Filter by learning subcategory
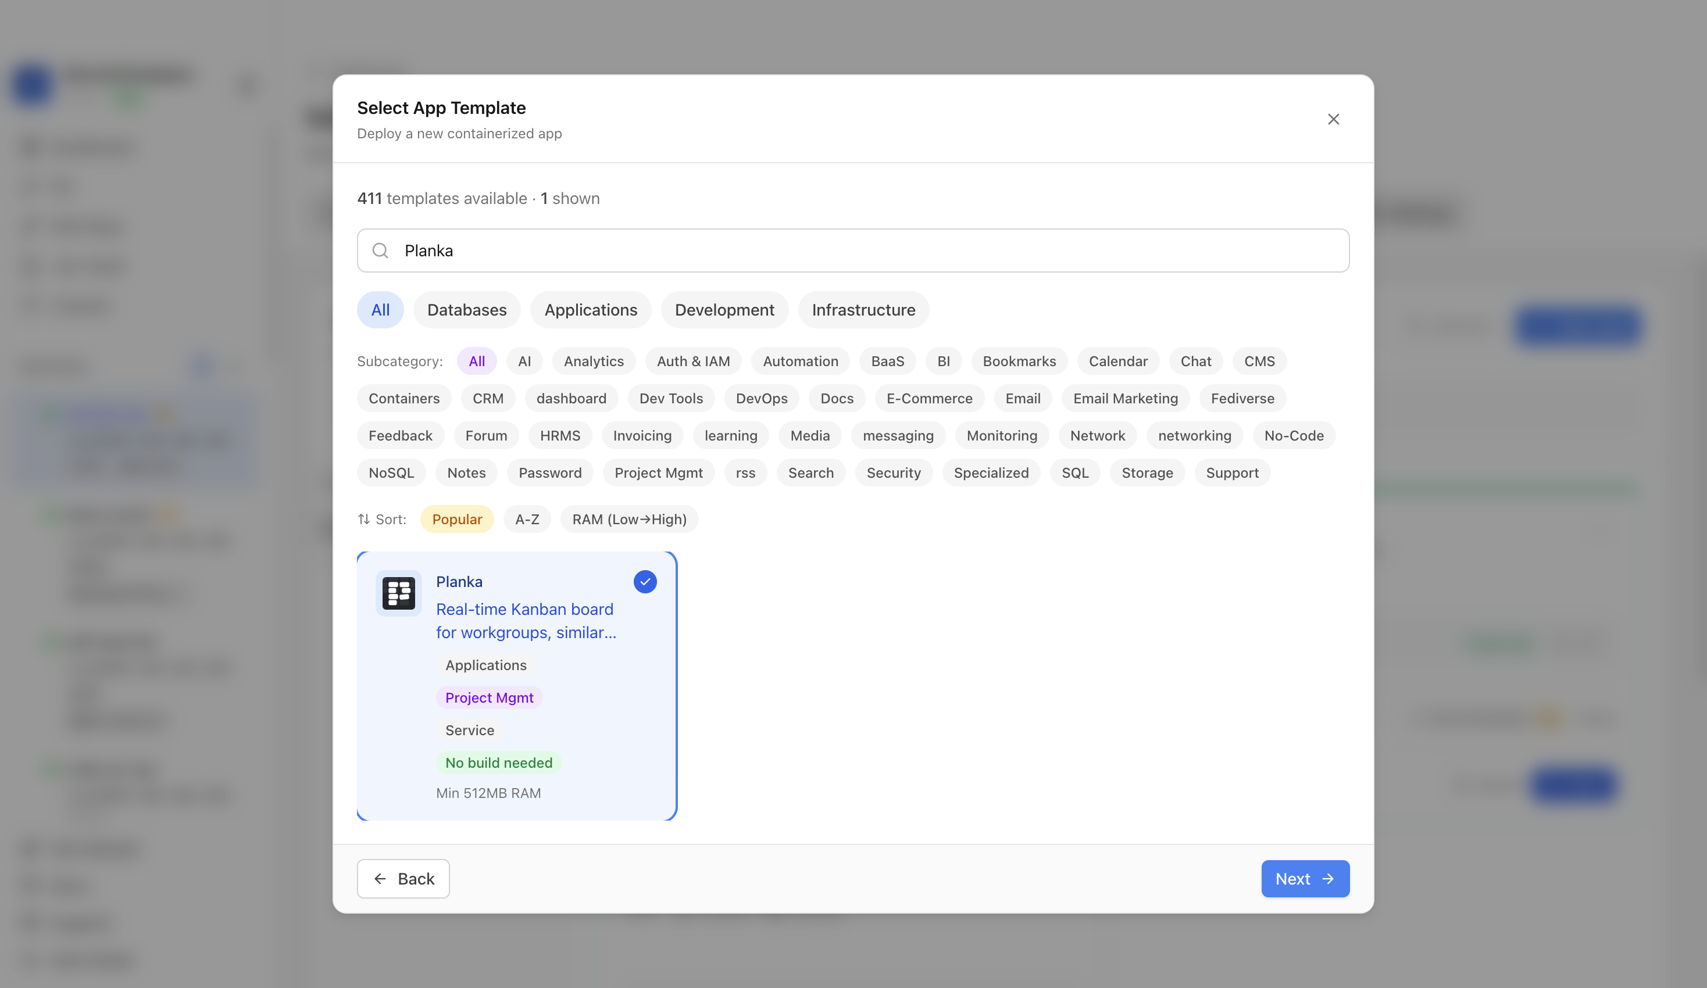 [x=730, y=435]
